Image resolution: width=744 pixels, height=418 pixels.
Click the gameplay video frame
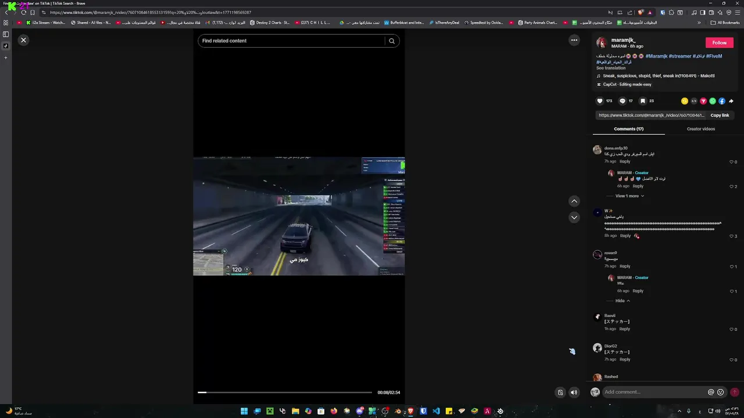(299, 216)
